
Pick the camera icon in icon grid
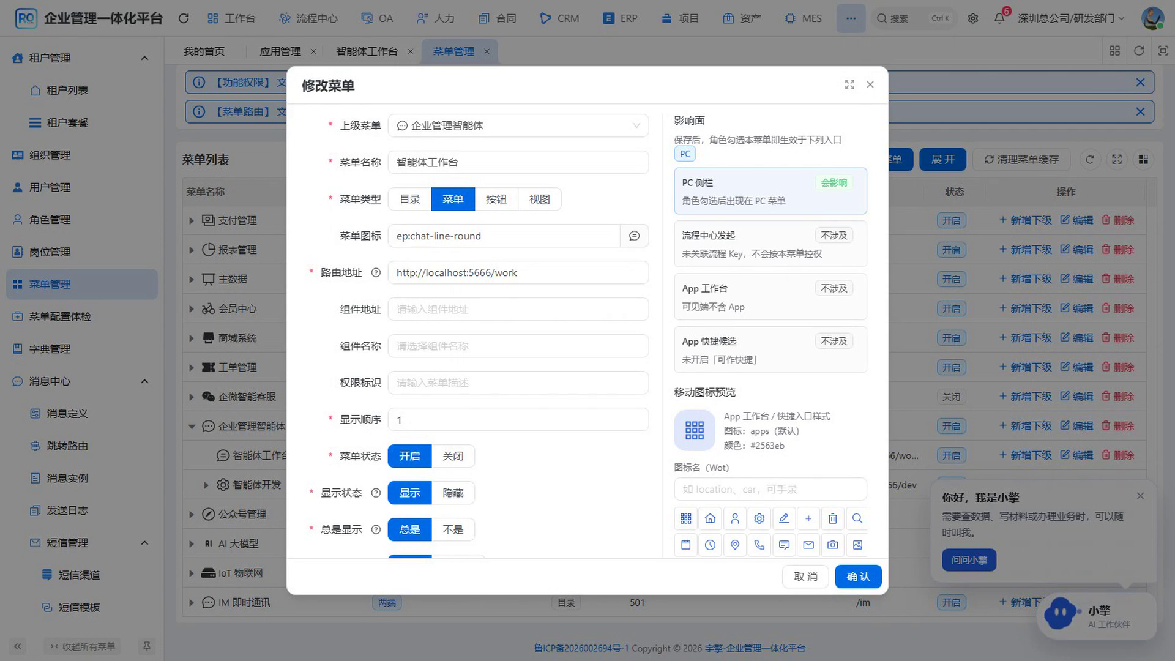(x=832, y=545)
